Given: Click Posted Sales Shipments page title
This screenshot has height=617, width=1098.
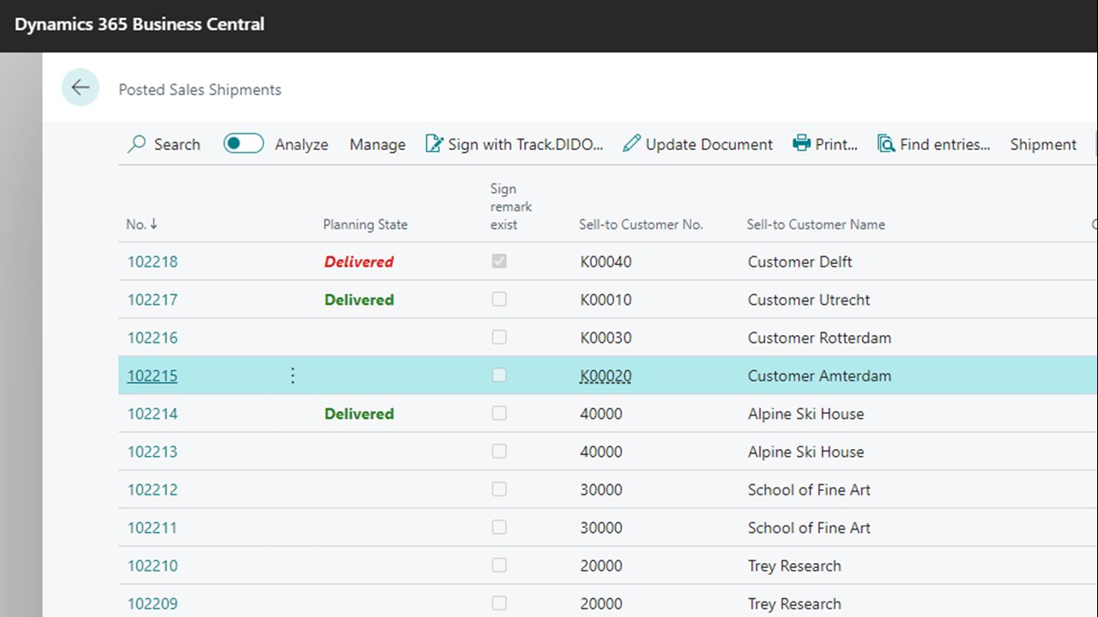Looking at the screenshot, I should 200,89.
